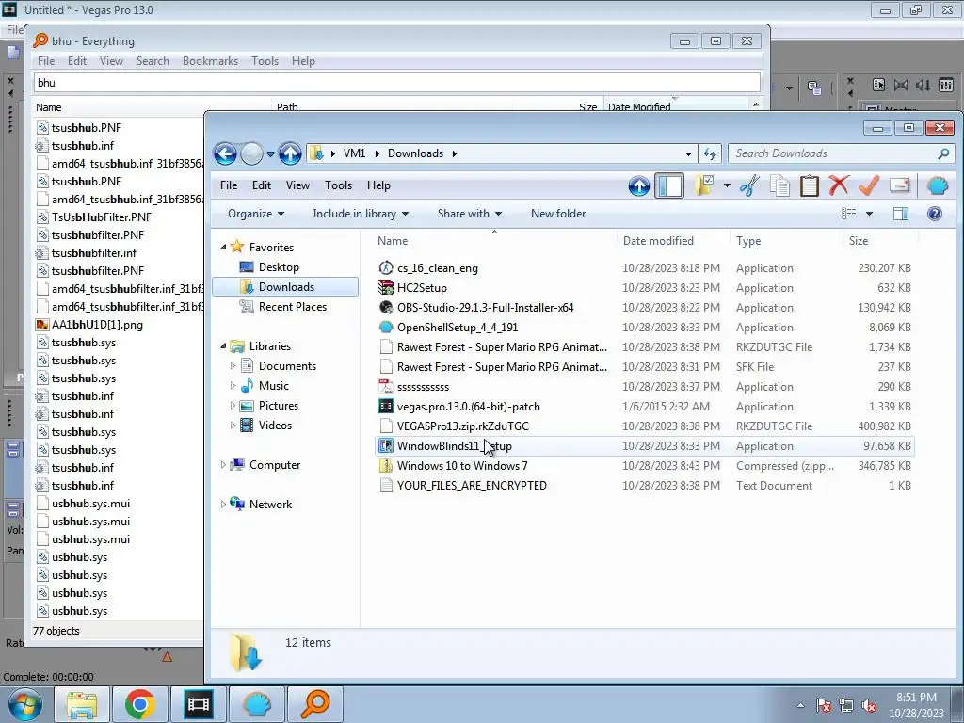This screenshot has width=964, height=723.
Task: Open Properties via the orange checkmark icon
Action: point(869,185)
